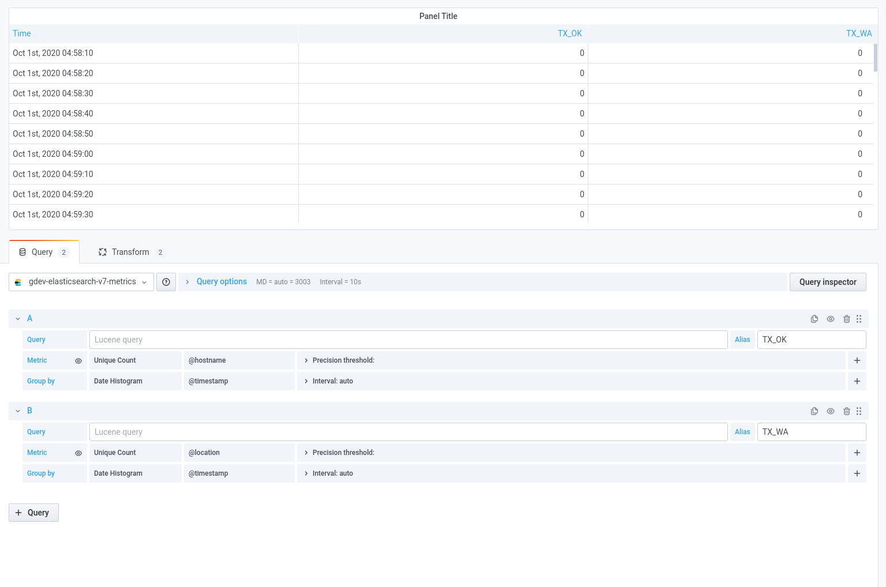This screenshot has width=886, height=587.
Task: Hide the Metric in query B via eye icon
Action: coord(78,453)
